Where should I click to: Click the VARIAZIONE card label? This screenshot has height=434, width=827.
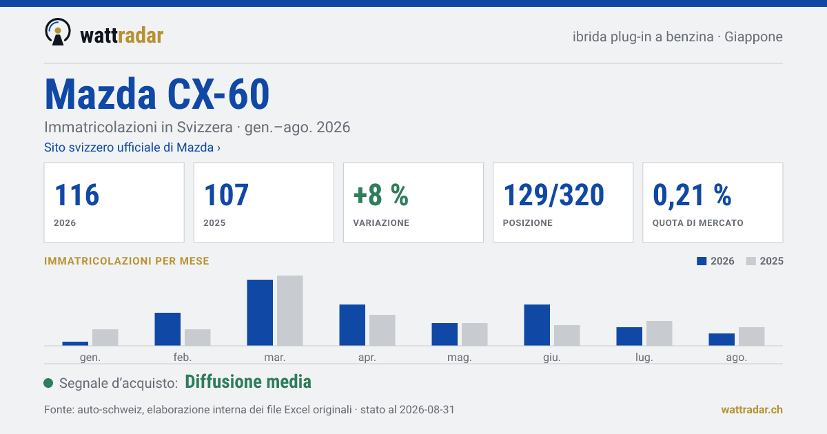tap(381, 223)
